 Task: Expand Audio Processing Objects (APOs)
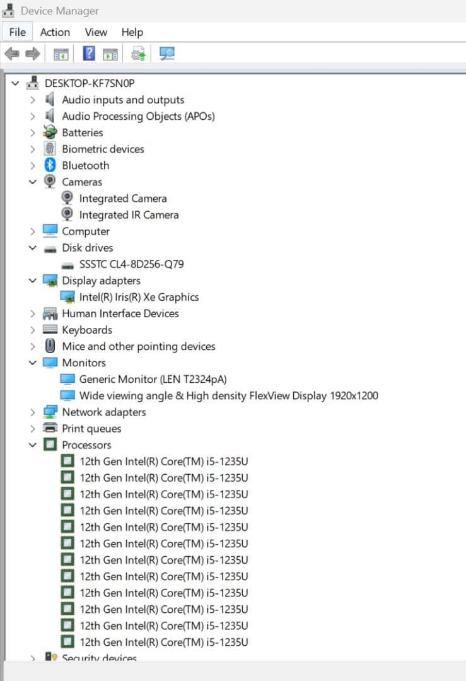click(33, 117)
